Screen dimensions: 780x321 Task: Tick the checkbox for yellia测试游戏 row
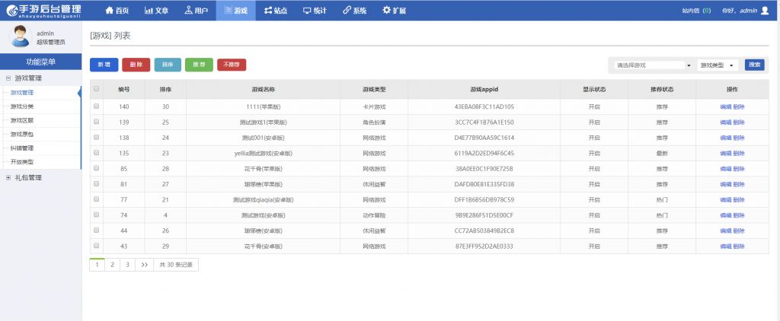(x=97, y=153)
